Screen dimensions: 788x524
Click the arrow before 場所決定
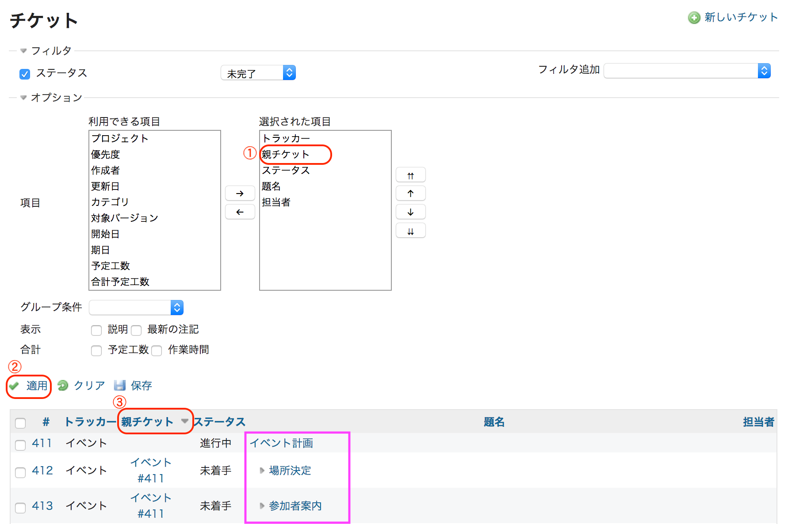point(262,471)
